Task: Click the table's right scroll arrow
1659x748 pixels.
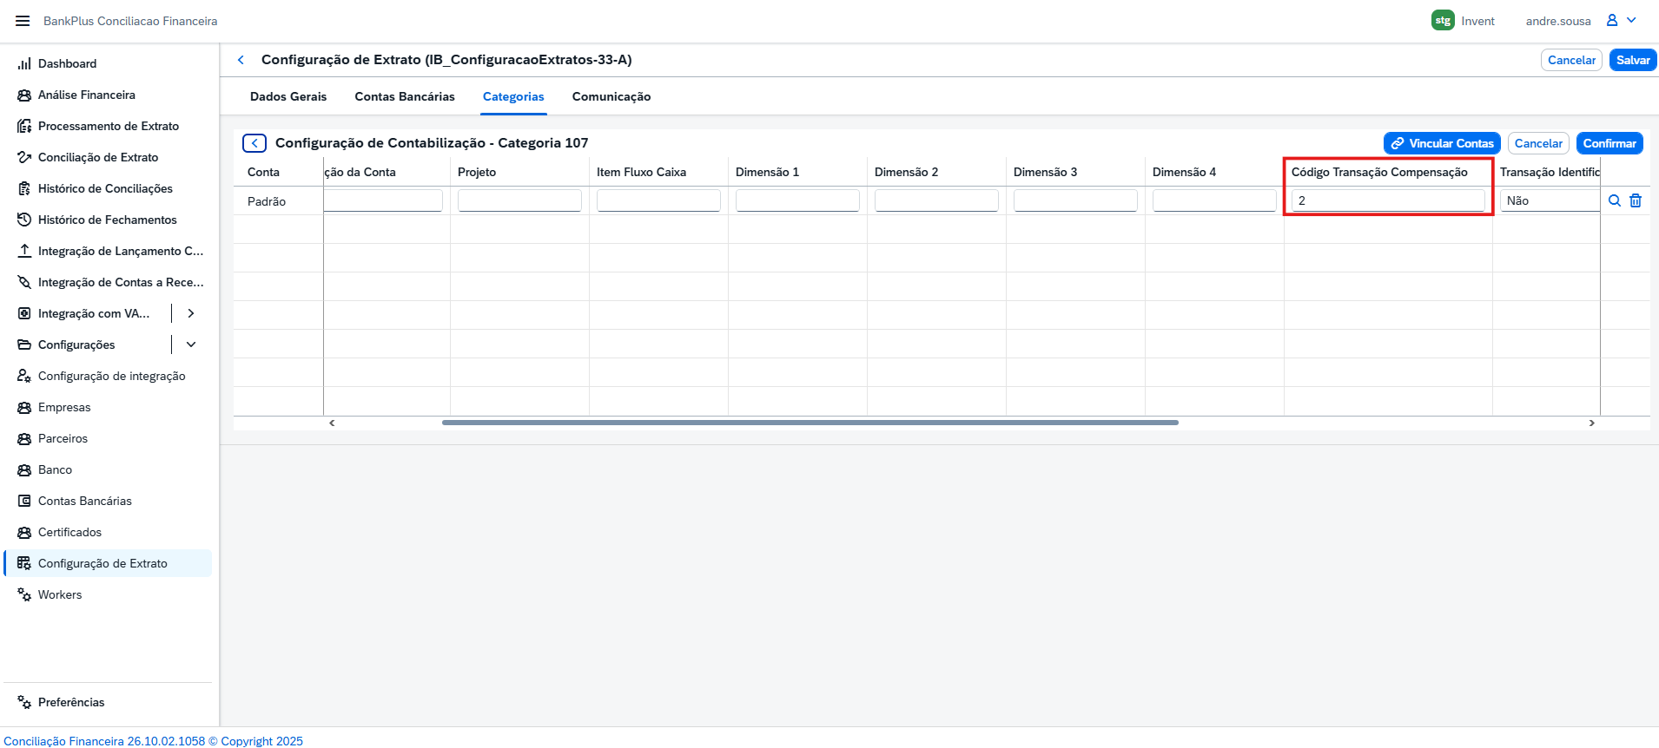Action: 1591,423
